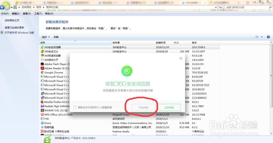Open address bar history dropdown

(x=216, y=7)
